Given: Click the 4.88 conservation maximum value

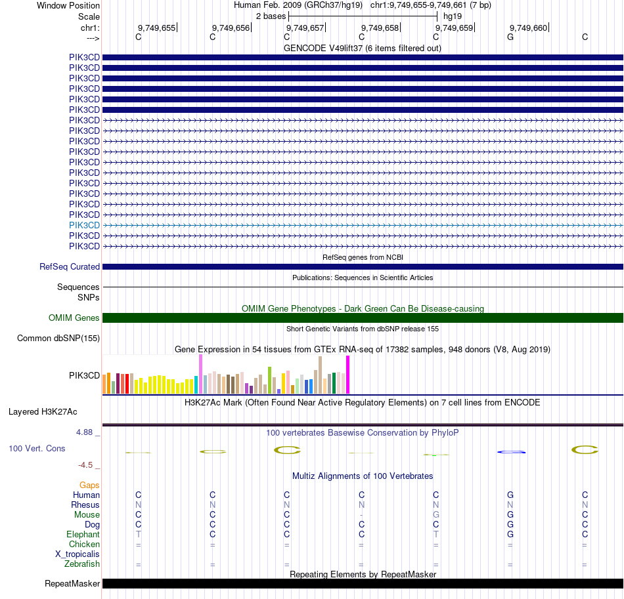Looking at the screenshot, I should (84, 432).
